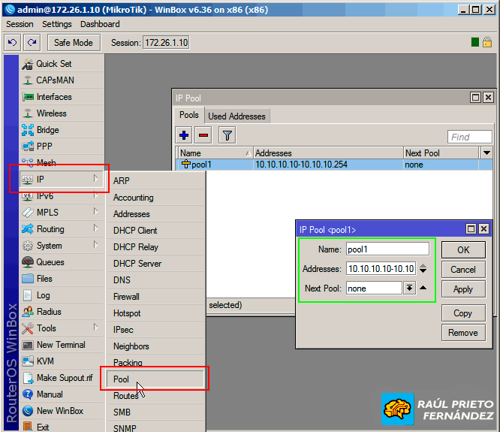Click the undo arrow icon in toolbar
The width and height of the screenshot is (500, 432).
[x=12, y=43]
